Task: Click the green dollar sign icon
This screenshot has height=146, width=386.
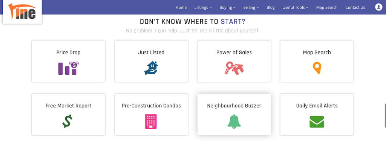Action: point(67,121)
